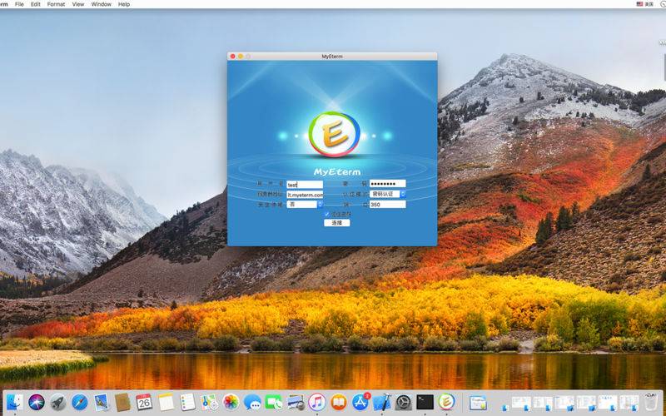This screenshot has height=416, width=666.
Task: Open Maps icon in dock
Action: 209,402
